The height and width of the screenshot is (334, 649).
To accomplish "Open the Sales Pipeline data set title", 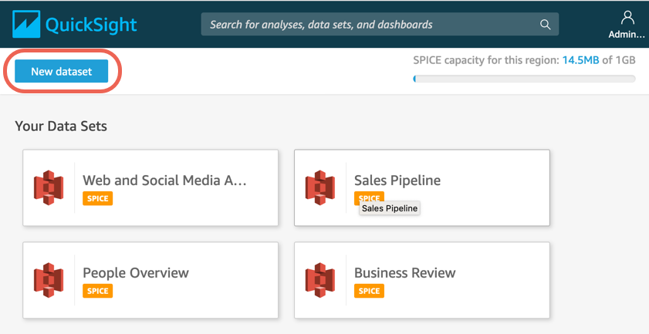I will 397,180.
